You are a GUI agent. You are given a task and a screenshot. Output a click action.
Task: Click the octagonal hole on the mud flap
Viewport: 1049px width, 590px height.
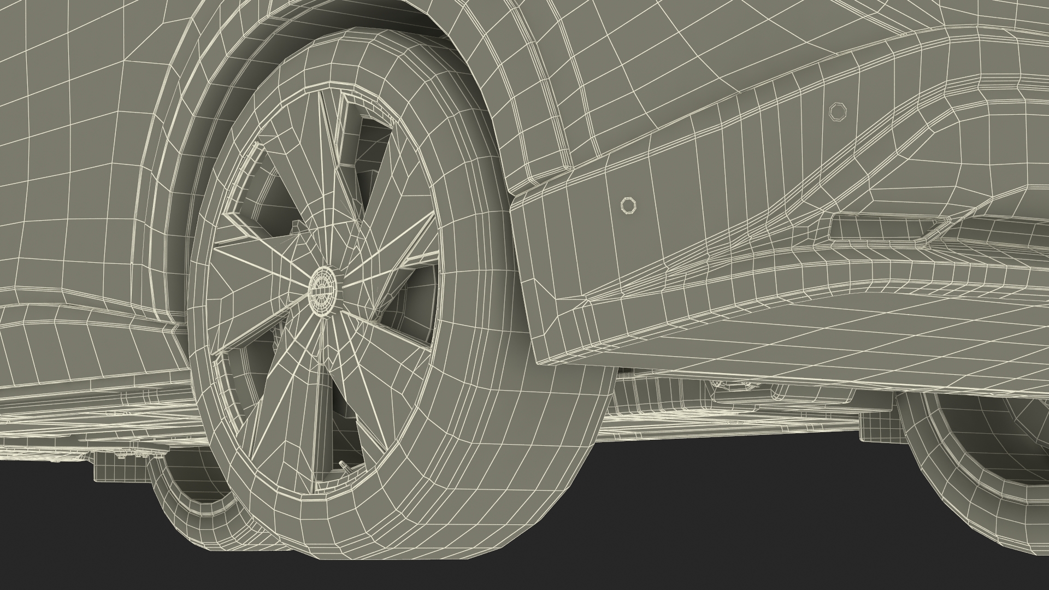tap(628, 205)
